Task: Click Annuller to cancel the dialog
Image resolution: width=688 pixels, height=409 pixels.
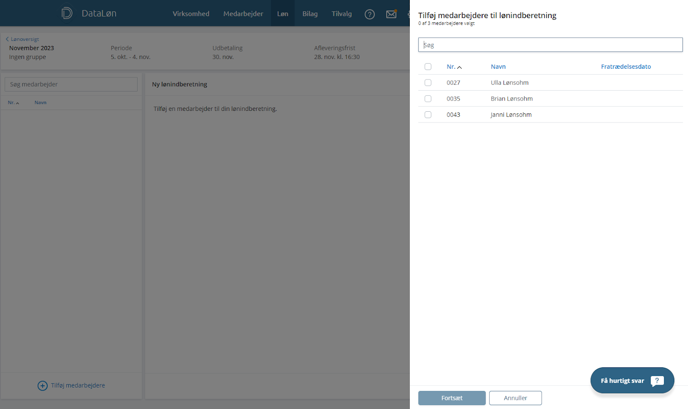Action: click(515, 398)
